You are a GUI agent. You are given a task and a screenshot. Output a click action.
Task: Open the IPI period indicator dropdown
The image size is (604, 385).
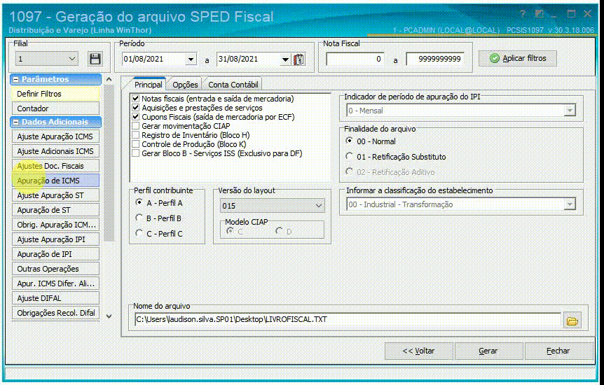(570, 111)
